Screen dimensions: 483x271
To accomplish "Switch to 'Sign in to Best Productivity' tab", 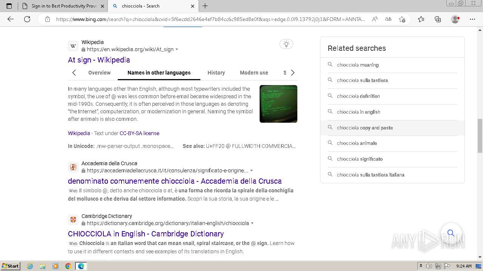I will click(63, 6).
